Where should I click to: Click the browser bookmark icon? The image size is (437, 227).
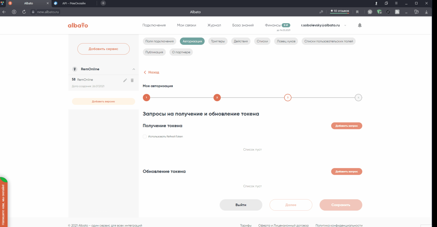357,12
